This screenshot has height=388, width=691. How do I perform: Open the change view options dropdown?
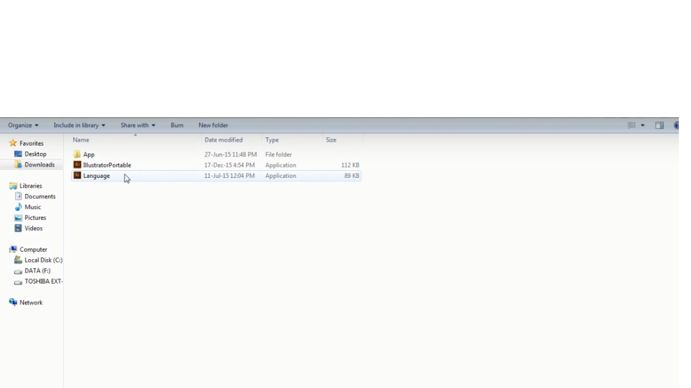pos(643,125)
